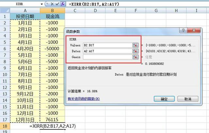This screenshot has height=133, width=209.
Task: Select row 18 header
Action: [x=5, y=126]
